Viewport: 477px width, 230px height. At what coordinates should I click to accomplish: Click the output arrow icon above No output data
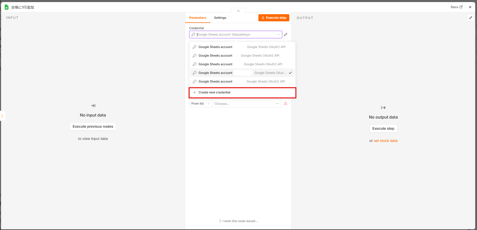tap(383, 108)
